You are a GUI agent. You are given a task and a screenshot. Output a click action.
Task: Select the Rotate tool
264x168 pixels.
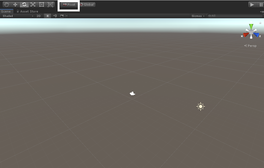pos(24,4)
